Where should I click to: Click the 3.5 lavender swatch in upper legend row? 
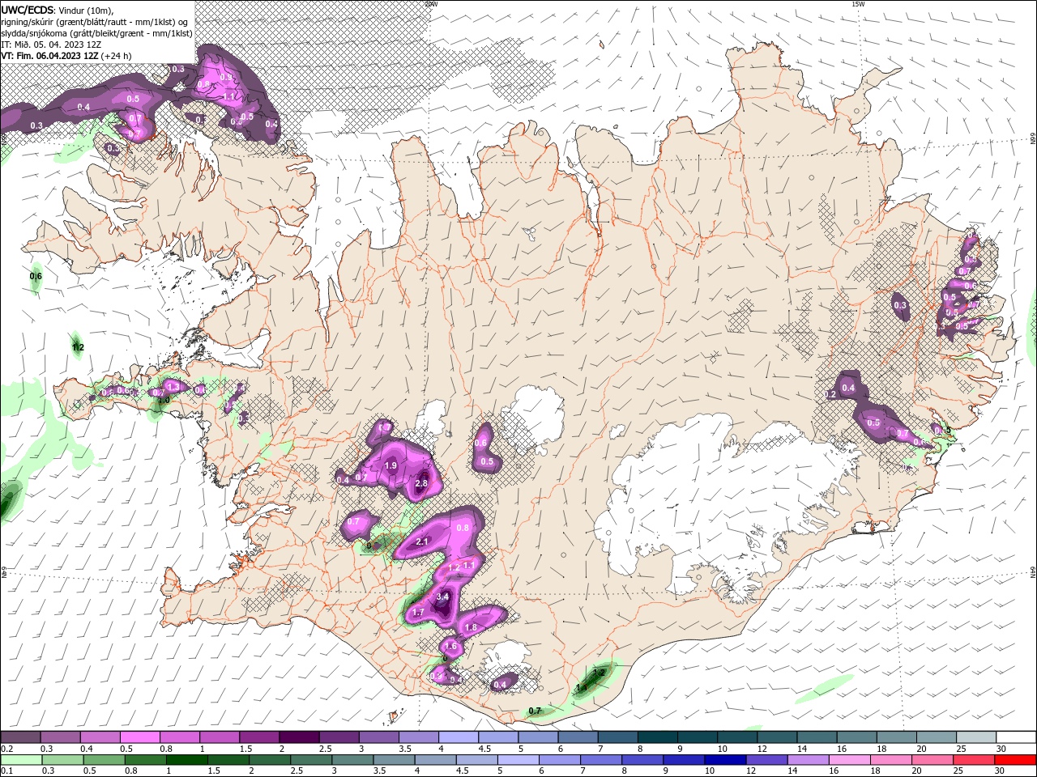(418, 737)
